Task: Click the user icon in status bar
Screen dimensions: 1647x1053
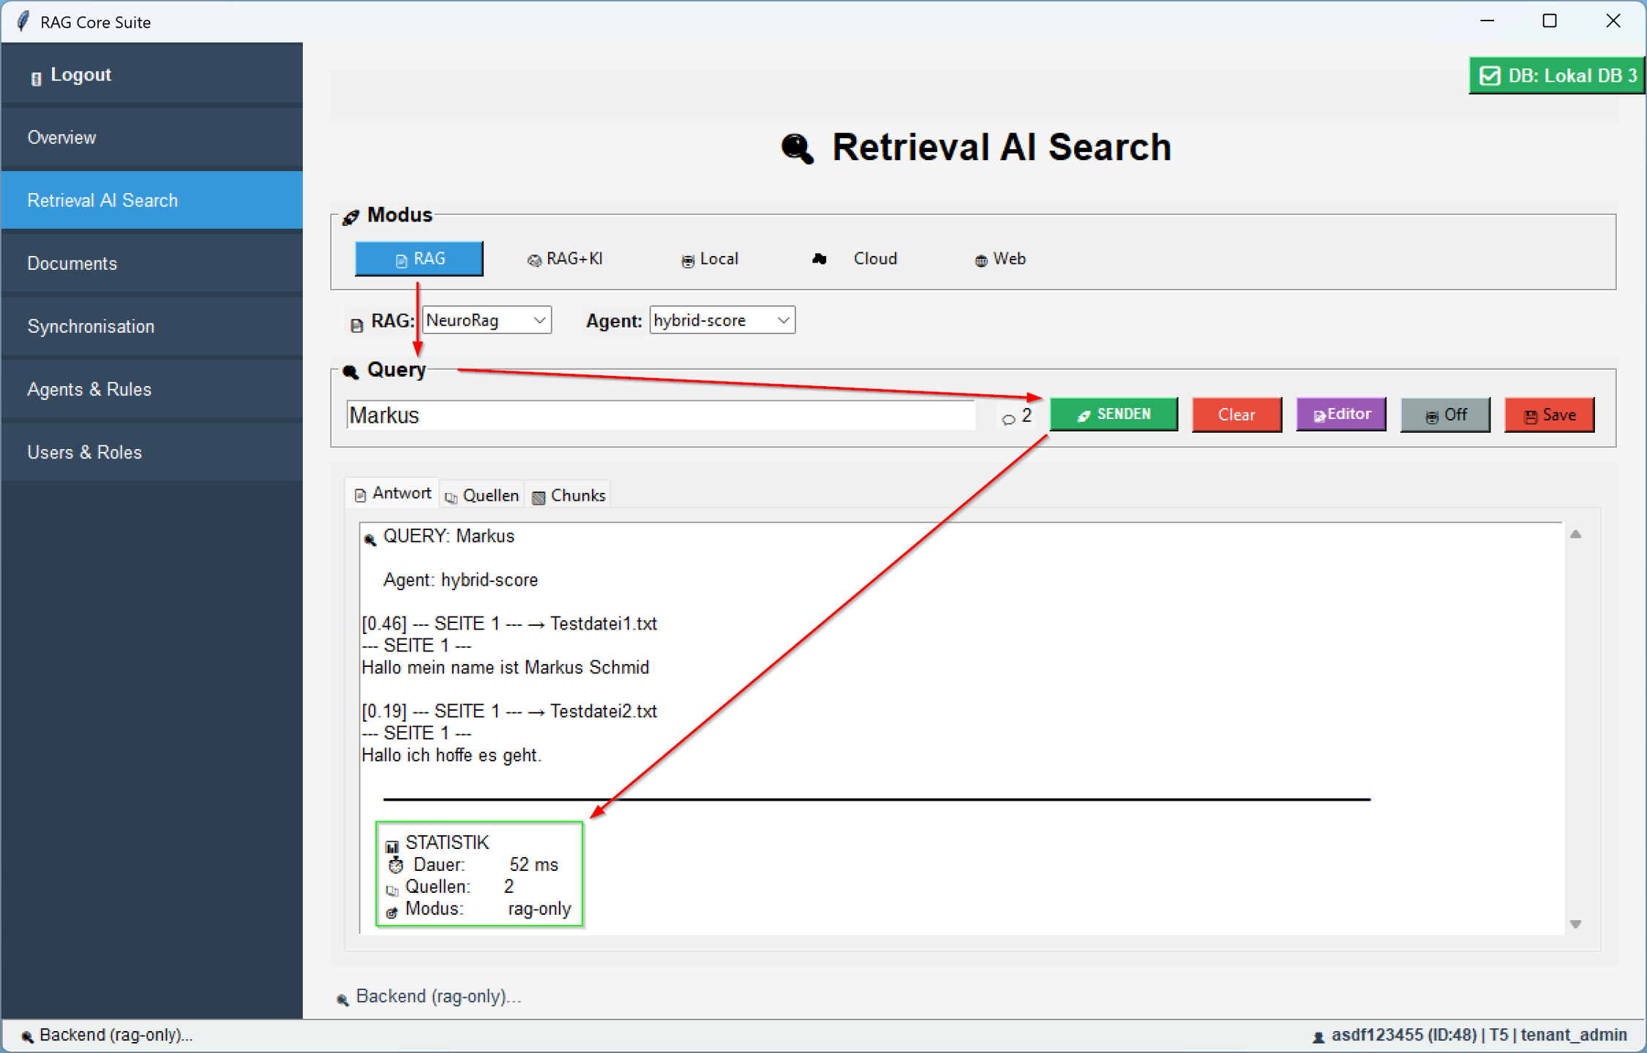Action: click(x=1318, y=1037)
